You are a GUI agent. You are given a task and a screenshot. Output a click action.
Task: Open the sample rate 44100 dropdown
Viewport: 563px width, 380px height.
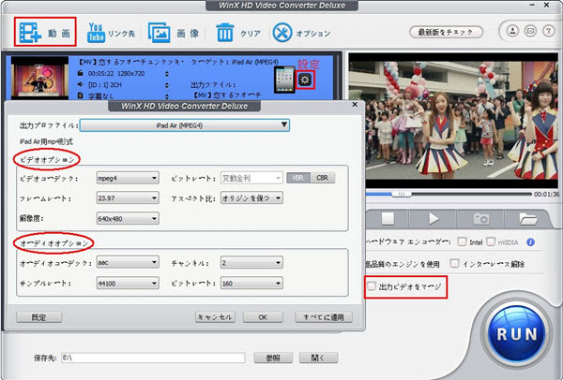pos(128,284)
